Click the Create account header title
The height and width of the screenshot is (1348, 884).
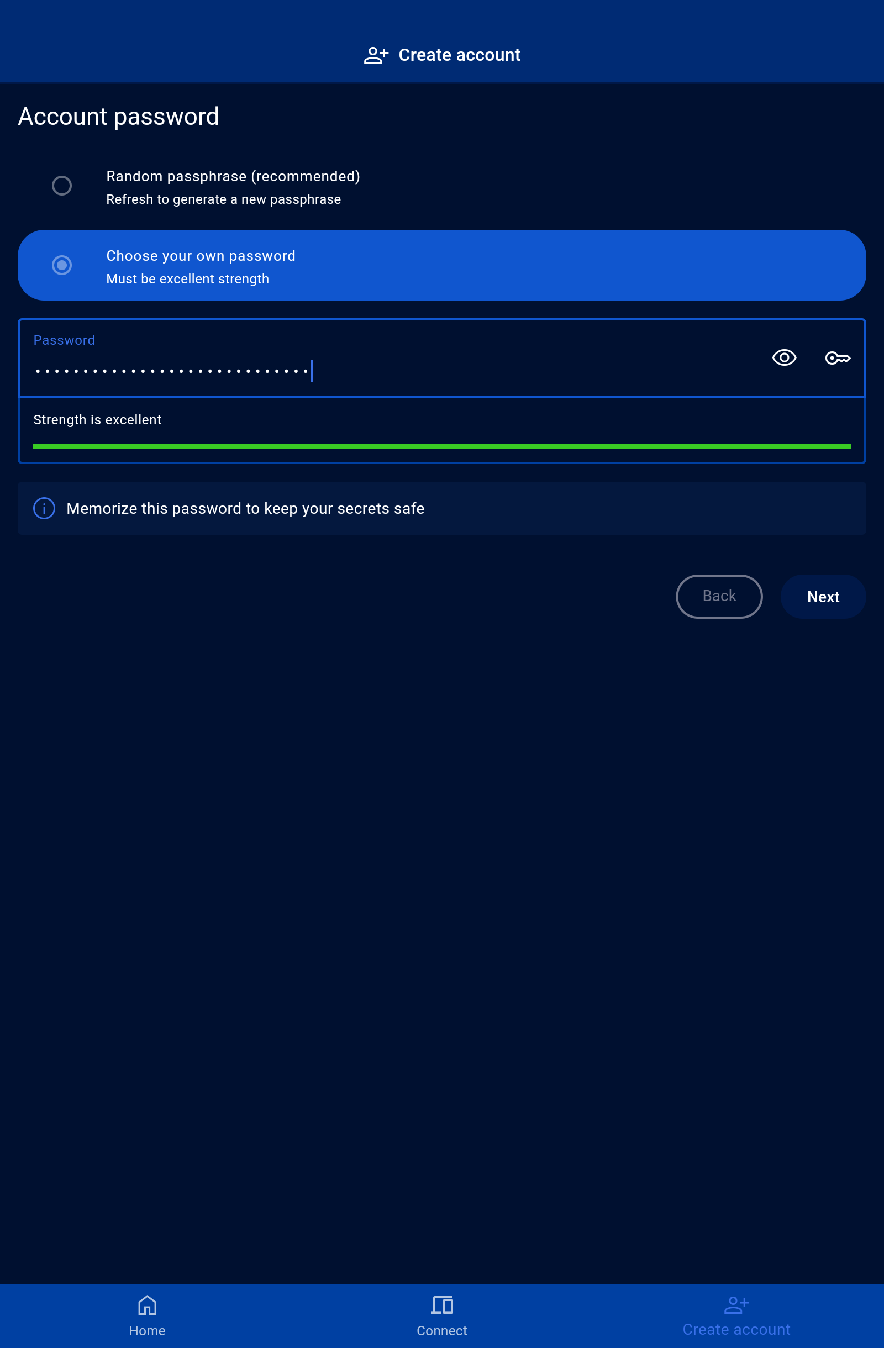[x=459, y=55]
